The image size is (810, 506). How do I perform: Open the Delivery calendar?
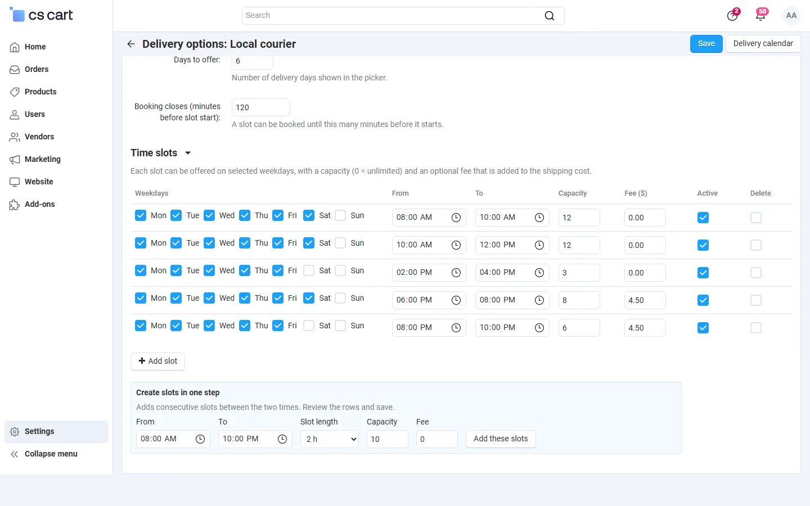[x=763, y=44]
